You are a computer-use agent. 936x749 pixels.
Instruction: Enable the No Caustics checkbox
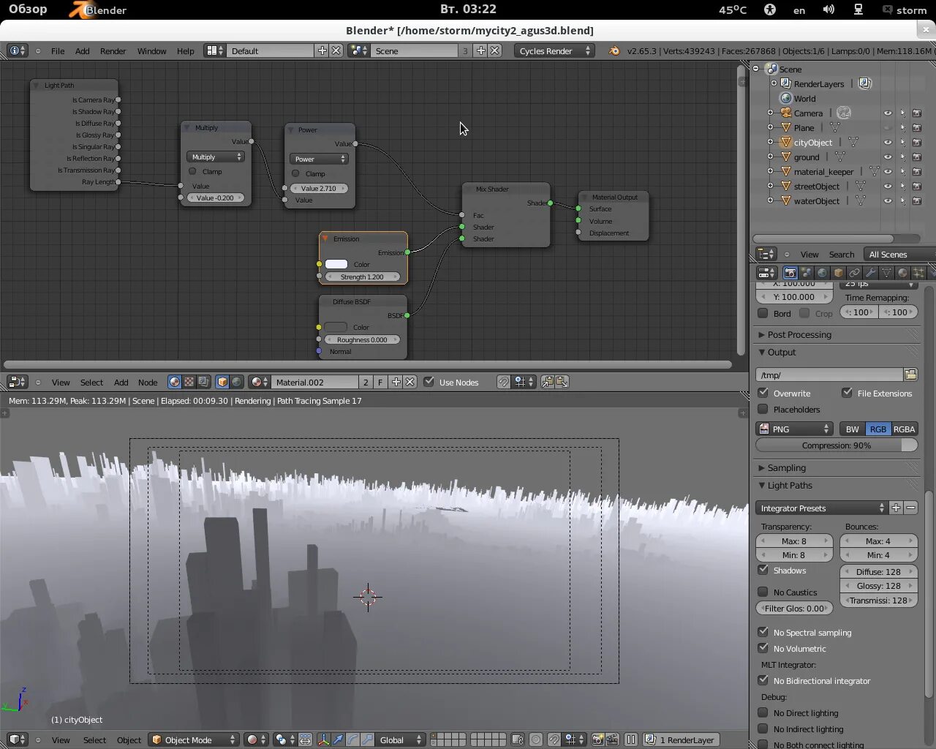pyautogui.click(x=763, y=592)
